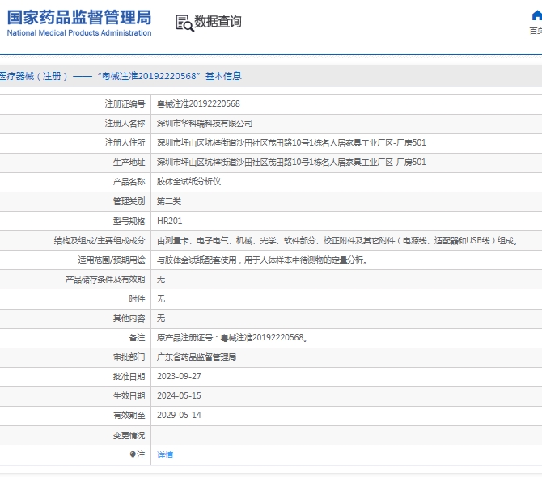Image resolution: width=542 pixels, height=477 pixels.
Task: Select 无 in 附件 row
Action: (x=161, y=298)
